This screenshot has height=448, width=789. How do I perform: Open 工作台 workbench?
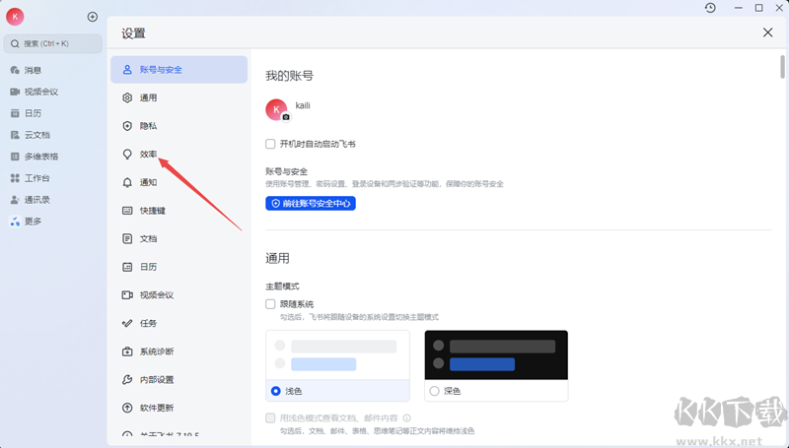[31, 178]
